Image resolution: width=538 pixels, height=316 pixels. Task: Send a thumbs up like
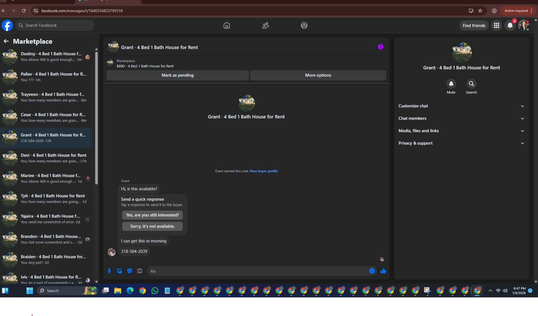383,271
